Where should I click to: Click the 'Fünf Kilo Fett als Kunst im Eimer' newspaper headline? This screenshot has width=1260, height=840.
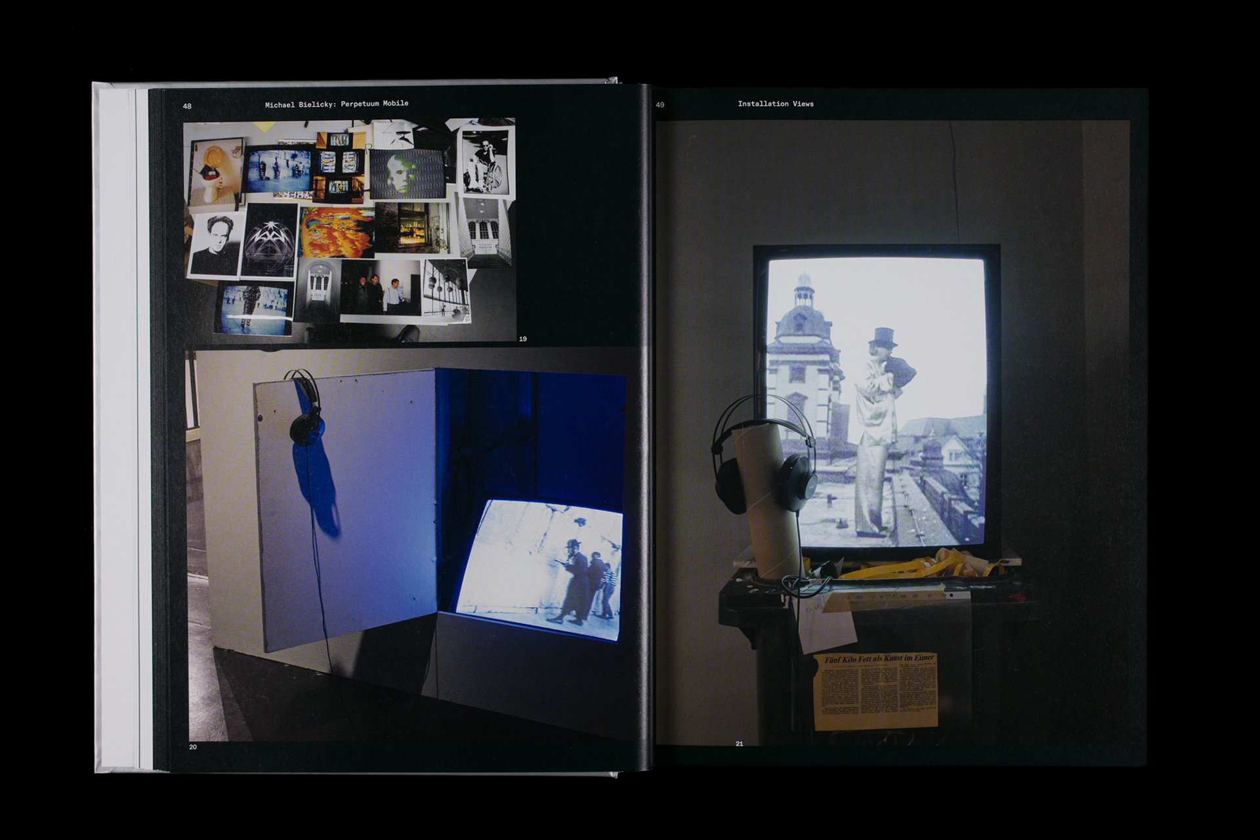pos(879,658)
